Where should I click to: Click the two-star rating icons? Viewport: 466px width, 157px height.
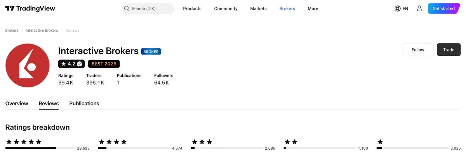[x=291, y=142]
